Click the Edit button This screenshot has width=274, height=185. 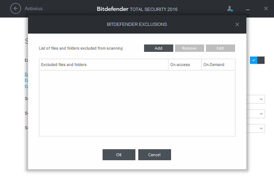tap(220, 48)
